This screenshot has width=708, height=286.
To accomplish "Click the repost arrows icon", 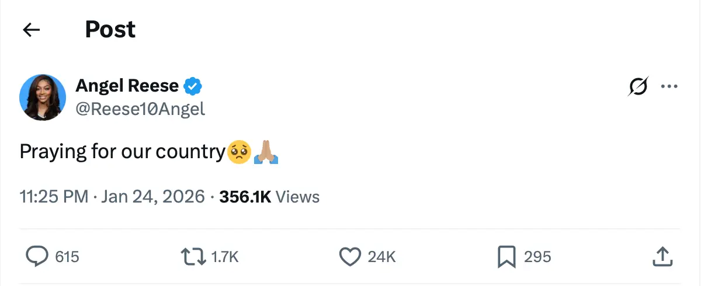I will coord(194,256).
